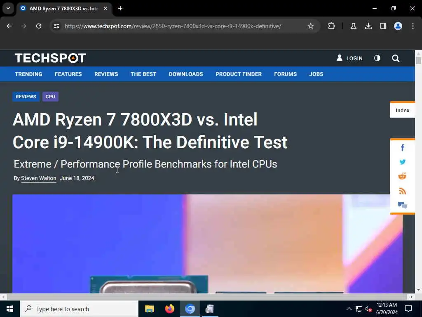Open the Extensions puzzle icon
Viewport: 422px width, 317px height.
(332, 26)
